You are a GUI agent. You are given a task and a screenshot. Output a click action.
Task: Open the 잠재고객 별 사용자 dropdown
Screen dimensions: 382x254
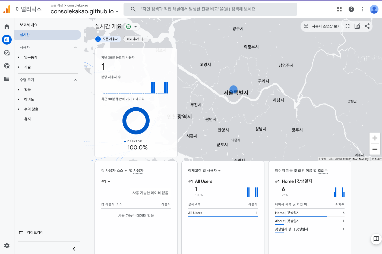pyautogui.click(x=204, y=171)
